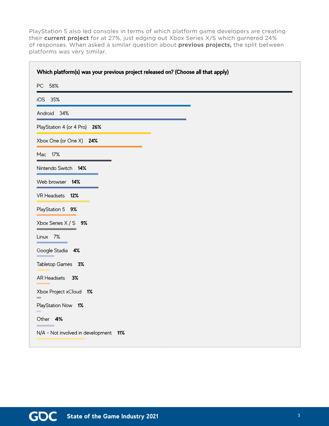Click the GDC logo in the footer

[x=43, y=416]
